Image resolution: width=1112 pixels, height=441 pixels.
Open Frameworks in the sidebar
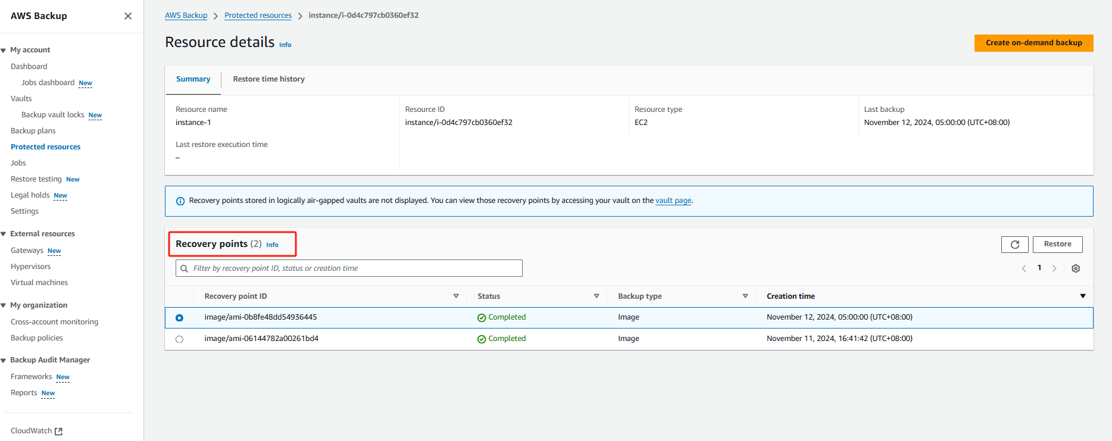coord(31,377)
